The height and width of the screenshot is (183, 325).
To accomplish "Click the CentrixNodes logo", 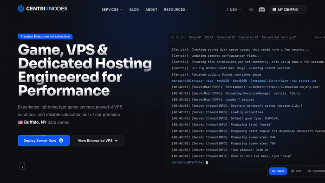I will (43, 9).
